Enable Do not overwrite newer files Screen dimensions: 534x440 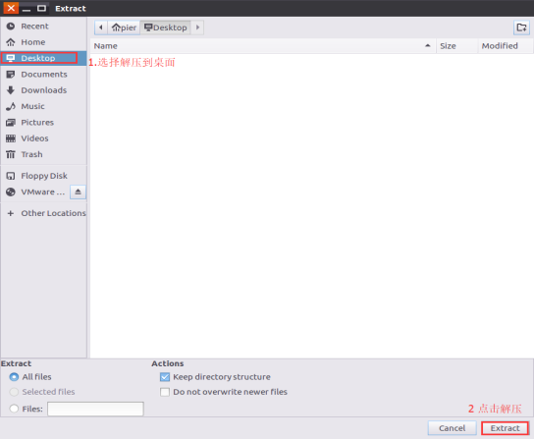(165, 392)
